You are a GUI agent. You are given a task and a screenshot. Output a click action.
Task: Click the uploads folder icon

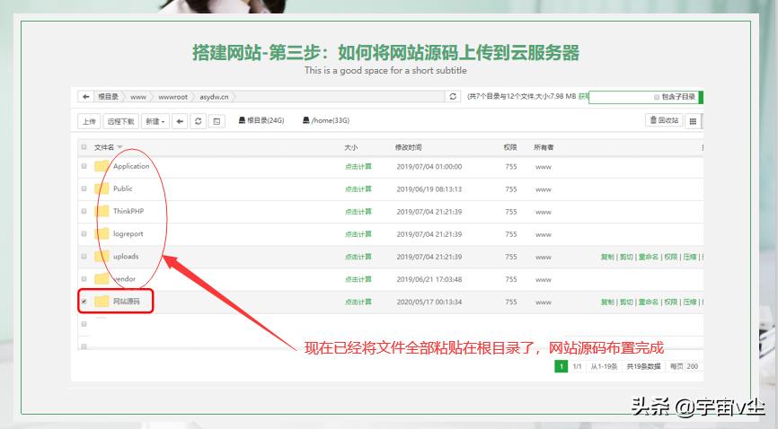[102, 257]
